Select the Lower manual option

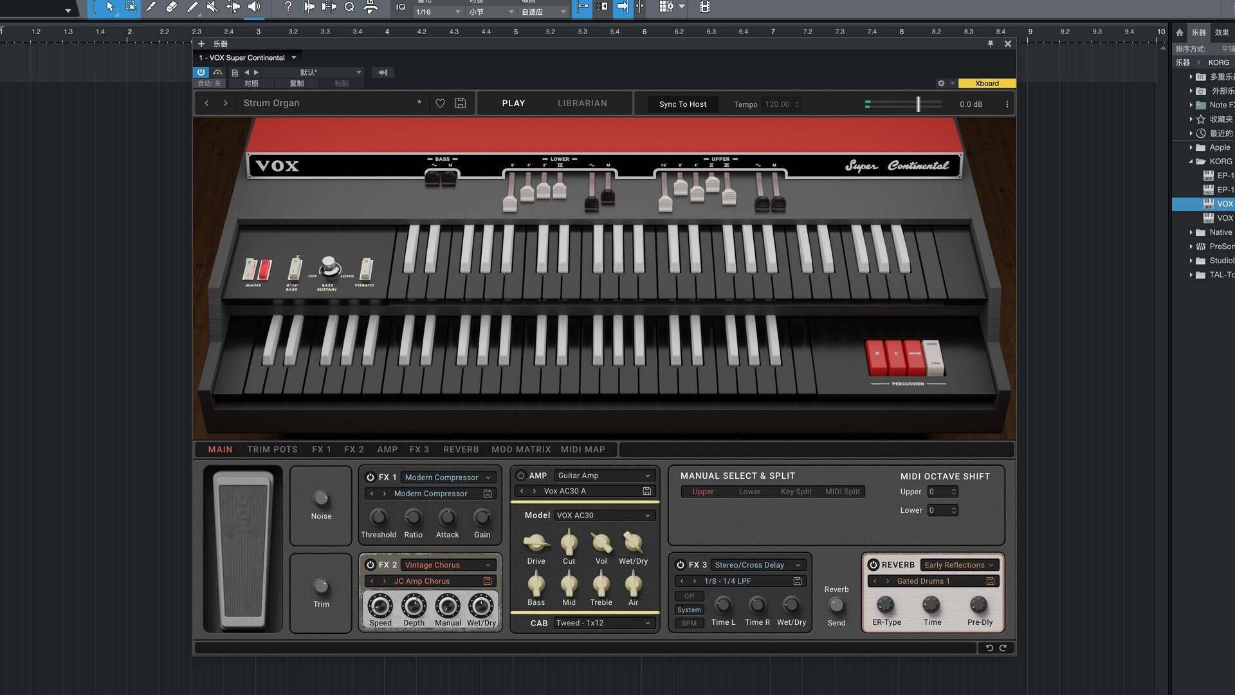[749, 492]
